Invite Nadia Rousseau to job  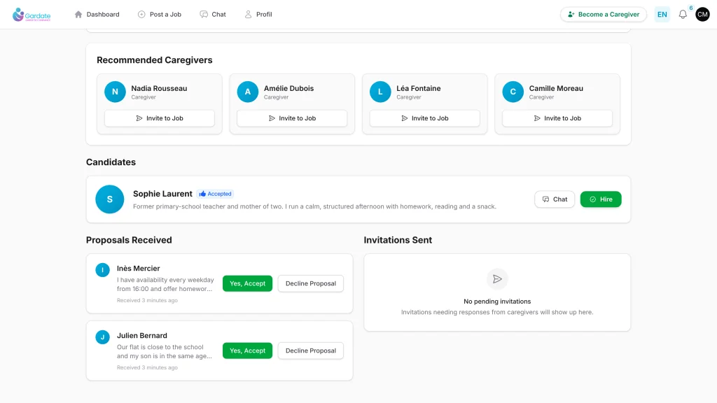tap(160, 118)
